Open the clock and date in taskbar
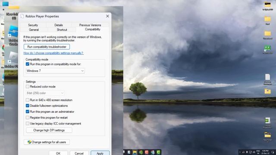The image size is (276, 155). (x=265, y=152)
